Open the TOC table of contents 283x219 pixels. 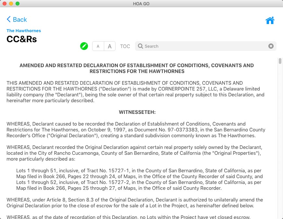(125, 46)
